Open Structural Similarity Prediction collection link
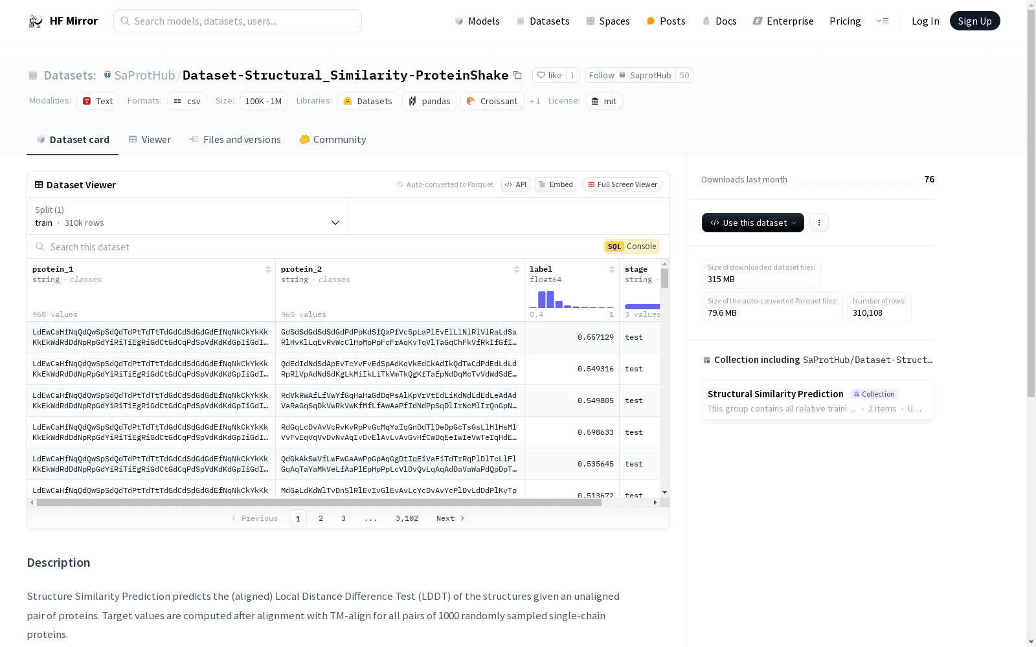 [776, 394]
